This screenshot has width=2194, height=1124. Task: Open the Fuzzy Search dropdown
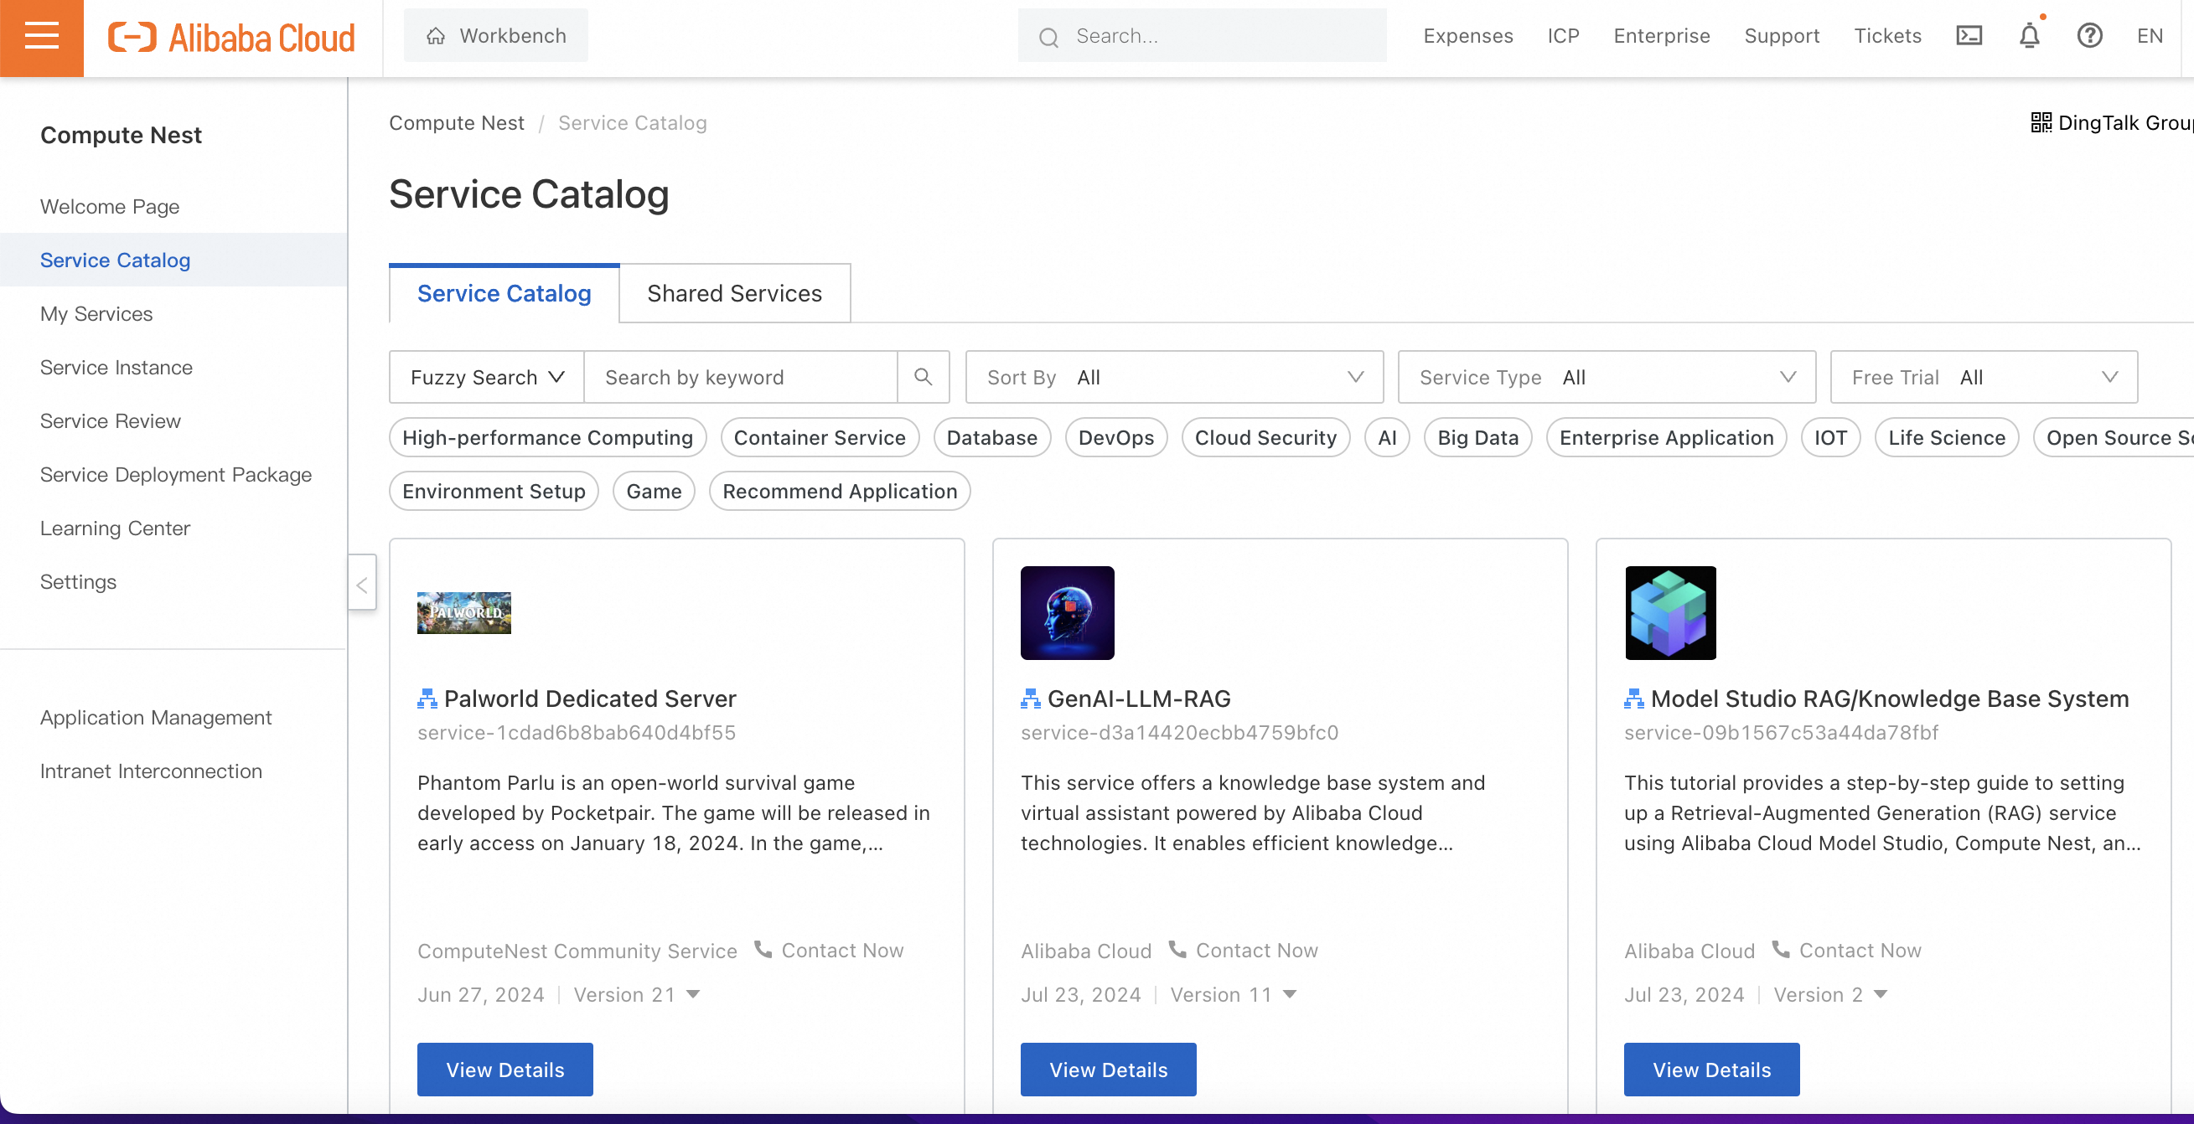pos(486,376)
